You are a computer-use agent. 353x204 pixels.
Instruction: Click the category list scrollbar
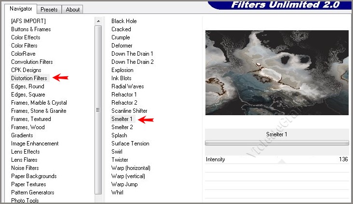98,109
